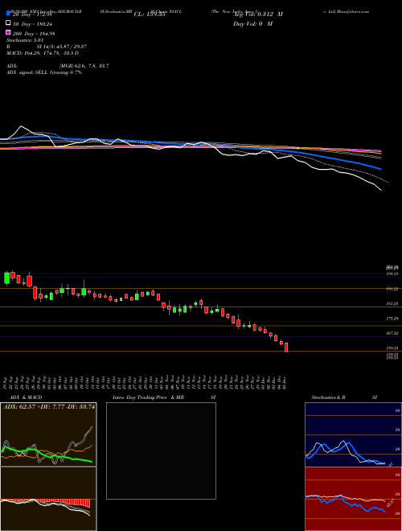This screenshot has width=402, height=531.
Task: Click the 'ADX signal: SELL Growing @ 7%' text
Action: (44, 72)
